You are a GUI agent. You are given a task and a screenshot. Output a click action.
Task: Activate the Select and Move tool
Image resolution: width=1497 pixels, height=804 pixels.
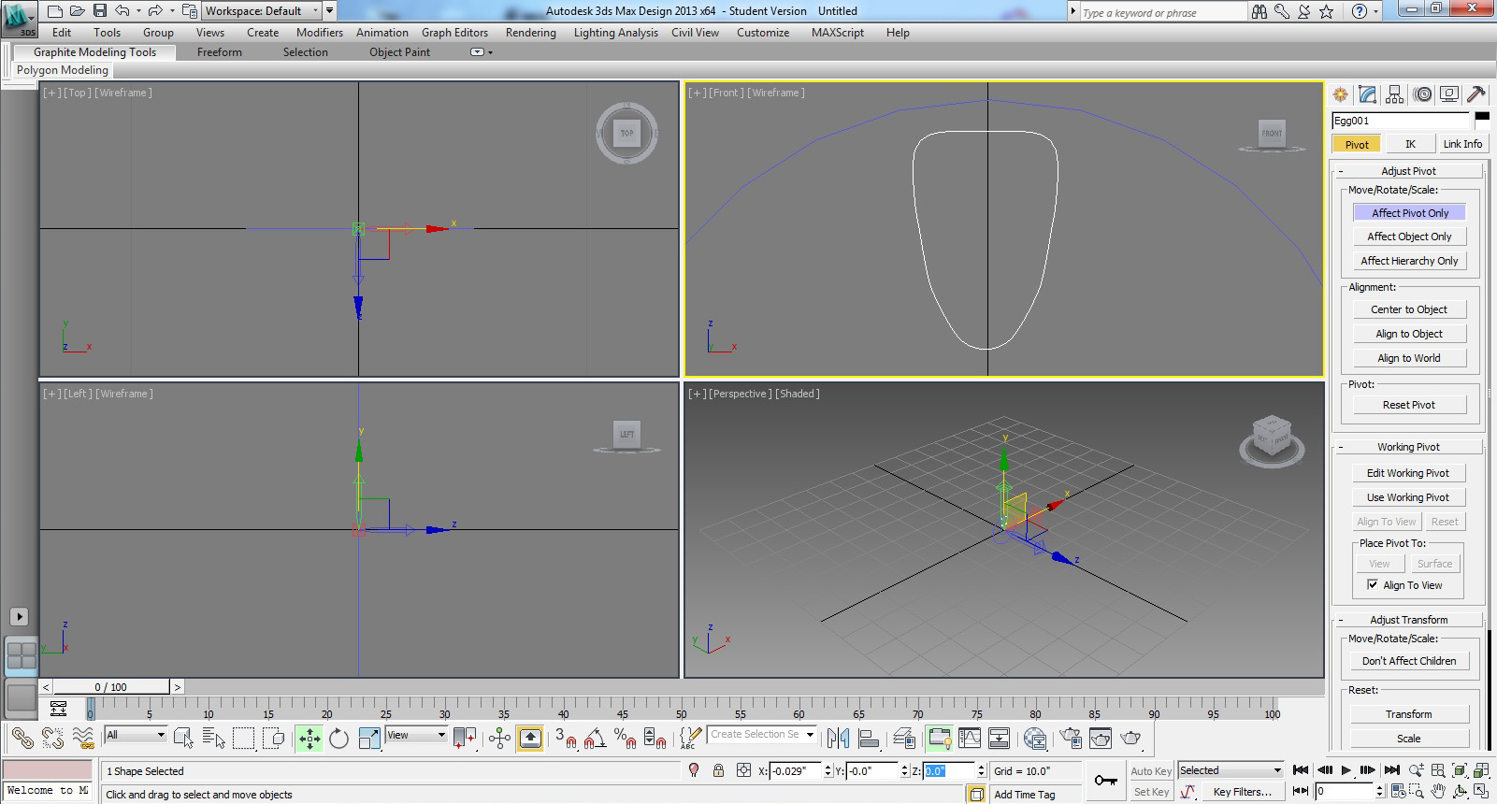[x=309, y=739]
